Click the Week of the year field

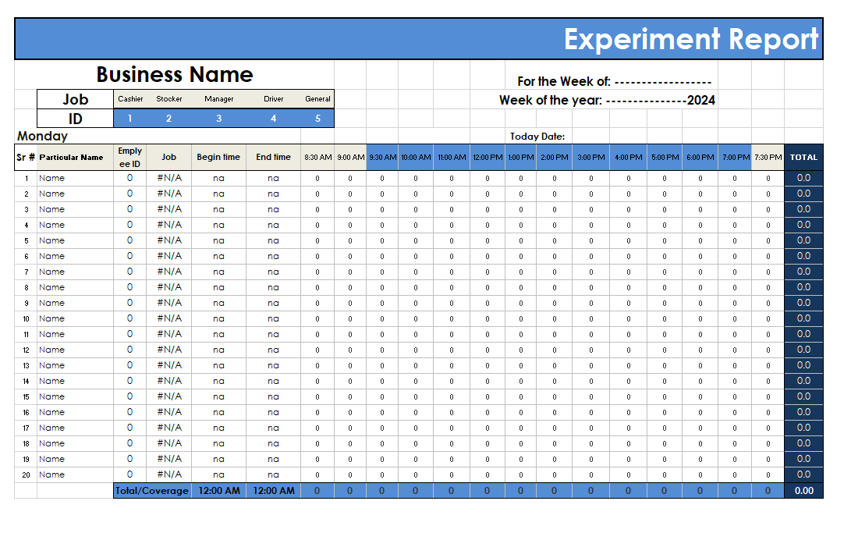click(607, 100)
